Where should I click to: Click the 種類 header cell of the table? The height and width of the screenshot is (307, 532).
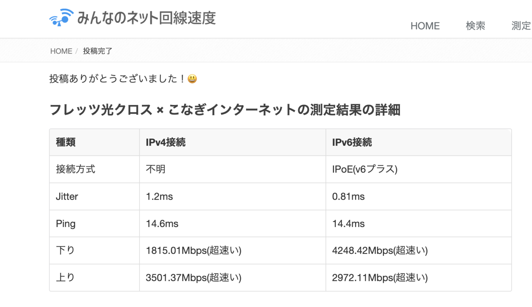click(x=66, y=142)
